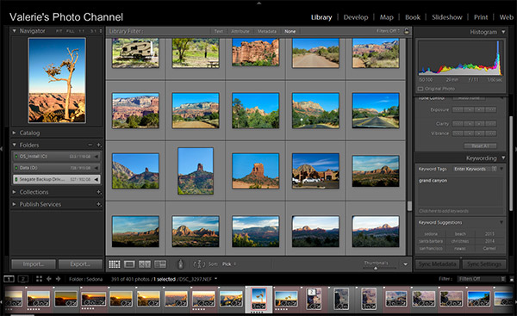The image size is (517, 316).
Task: Expand the Catalog panel
Action: 14,133
